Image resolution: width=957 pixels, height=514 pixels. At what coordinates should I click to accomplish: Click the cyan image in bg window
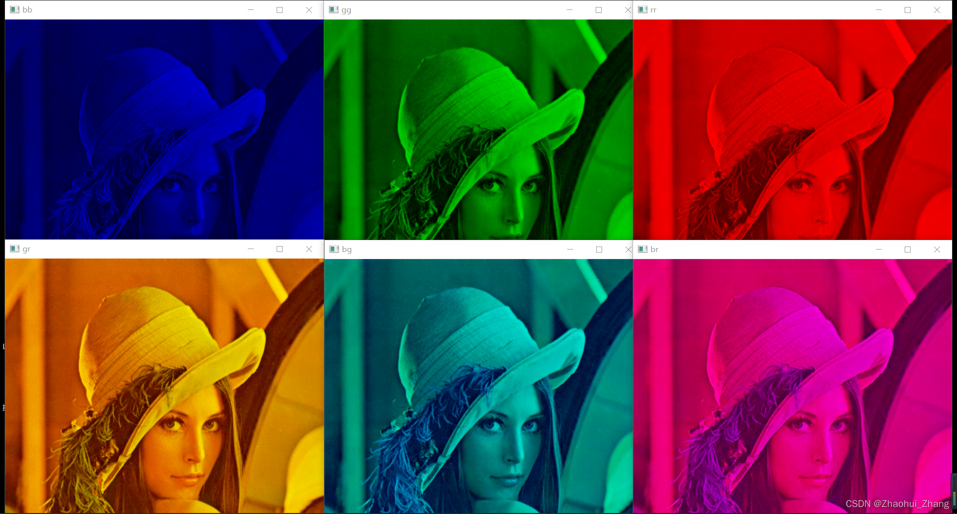click(x=478, y=386)
